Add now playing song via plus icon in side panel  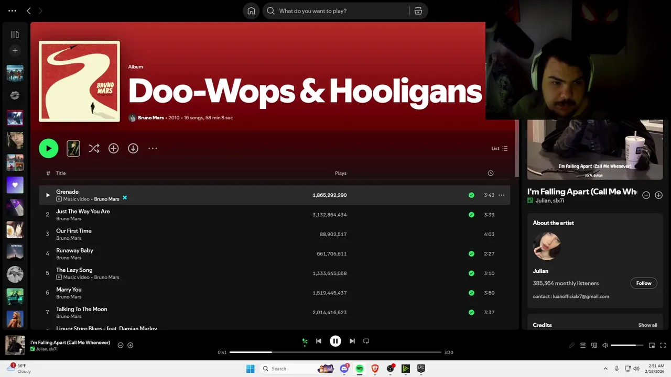click(x=659, y=195)
